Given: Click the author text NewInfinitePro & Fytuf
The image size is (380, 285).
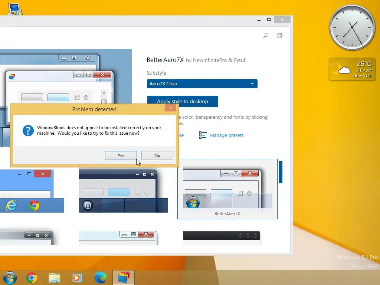Looking at the screenshot, I should tap(219, 60).
